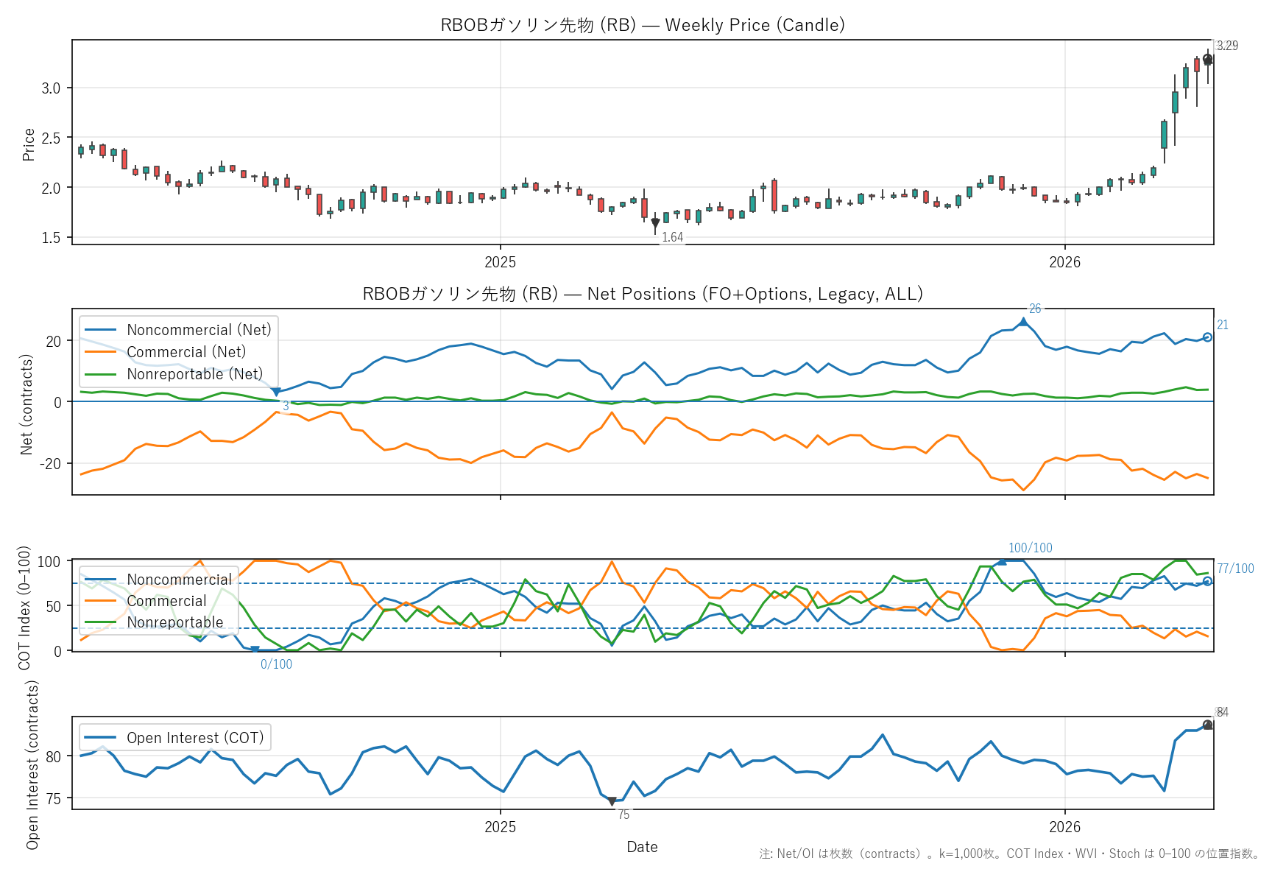
Task: Click the COT Index 100/100 peak marker
Action: coord(1002,561)
